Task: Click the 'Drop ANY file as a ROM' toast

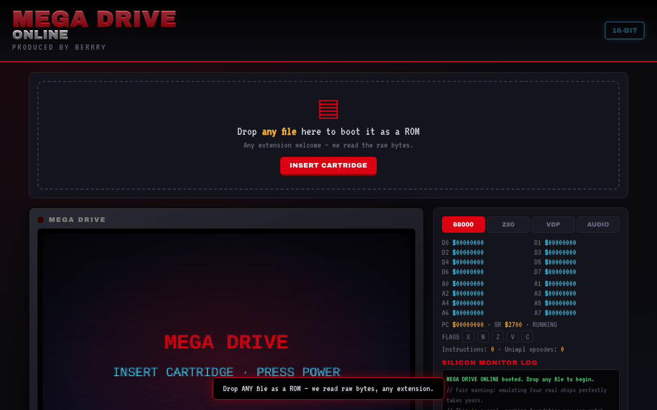Action: click(x=328, y=388)
